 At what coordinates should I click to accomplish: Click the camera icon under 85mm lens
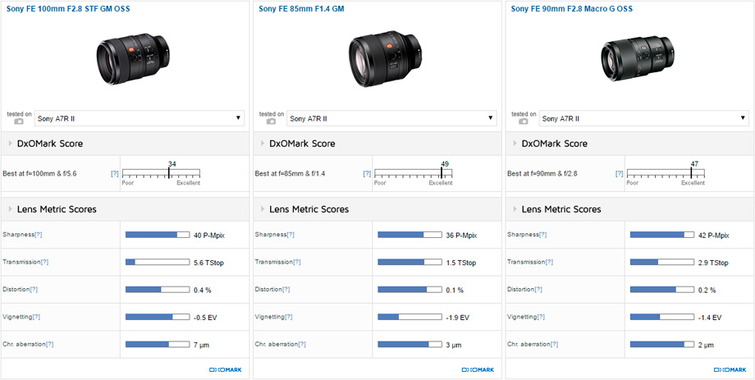pyautogui.click(x=271, y=121)
